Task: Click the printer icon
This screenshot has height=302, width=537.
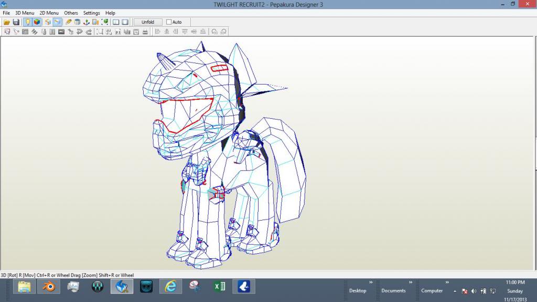Action: [145, 32]
